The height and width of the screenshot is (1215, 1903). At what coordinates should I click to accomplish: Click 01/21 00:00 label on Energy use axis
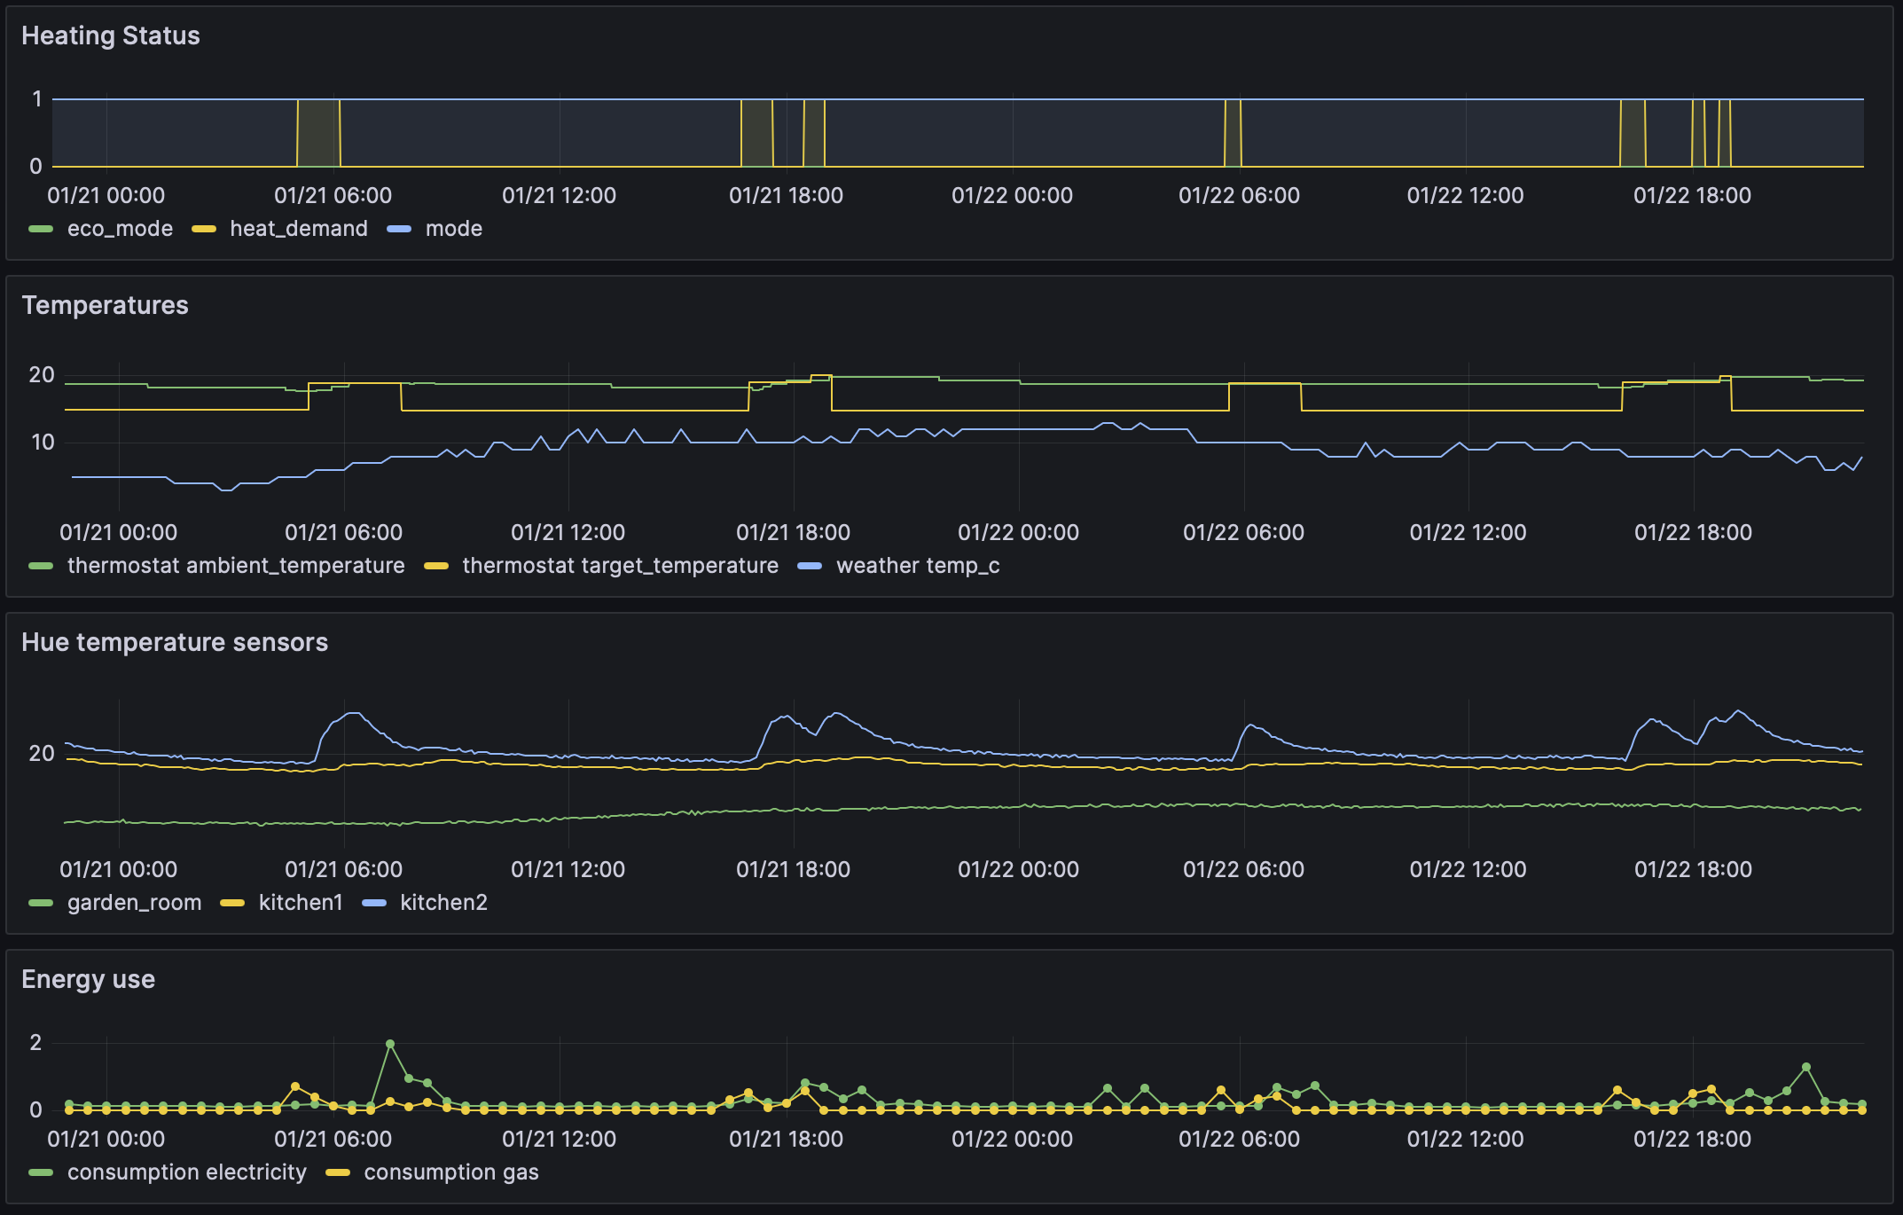(106, 1139)
